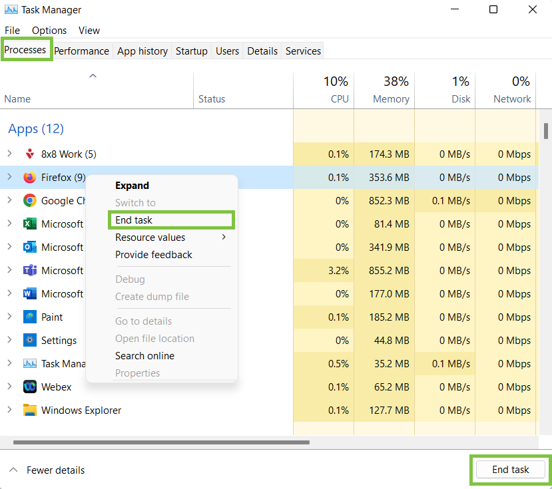Expand the Settings process group
The height and width of the screenshot is (489, 552).
click(x=9, y=341)
